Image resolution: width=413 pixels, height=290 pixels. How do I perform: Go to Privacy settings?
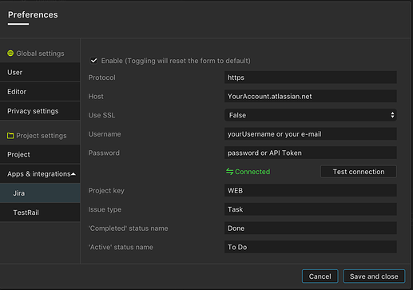click(40, 111)
